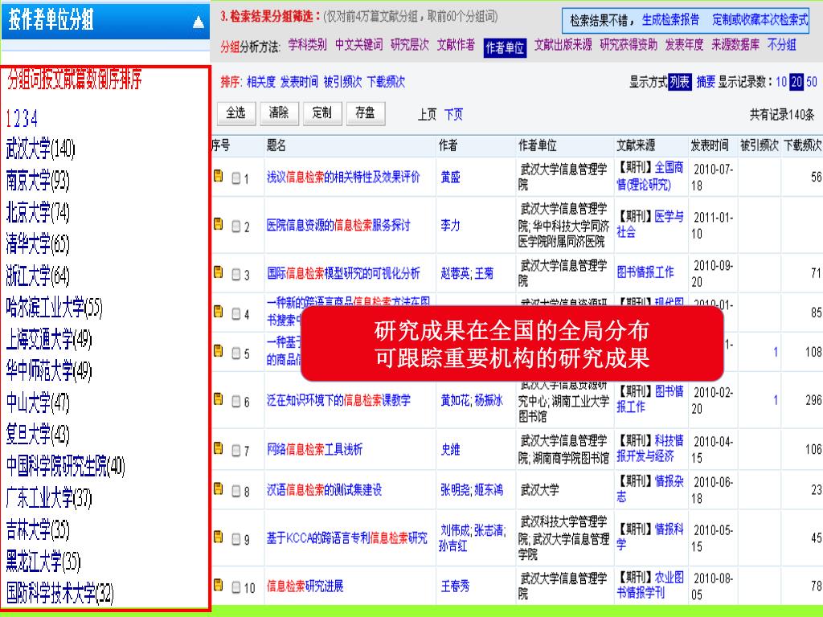The image size is (823, 617).
Task: Open article 浅议信息检索的相关特性及效果评价
Action: [x=343, y=178]
